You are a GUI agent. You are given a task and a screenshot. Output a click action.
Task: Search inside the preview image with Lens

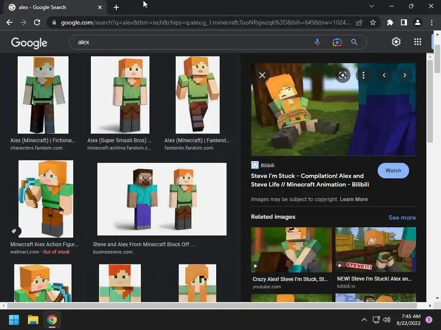(342, 75)
